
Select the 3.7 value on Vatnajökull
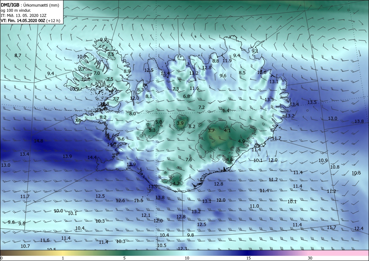(211, 130)
